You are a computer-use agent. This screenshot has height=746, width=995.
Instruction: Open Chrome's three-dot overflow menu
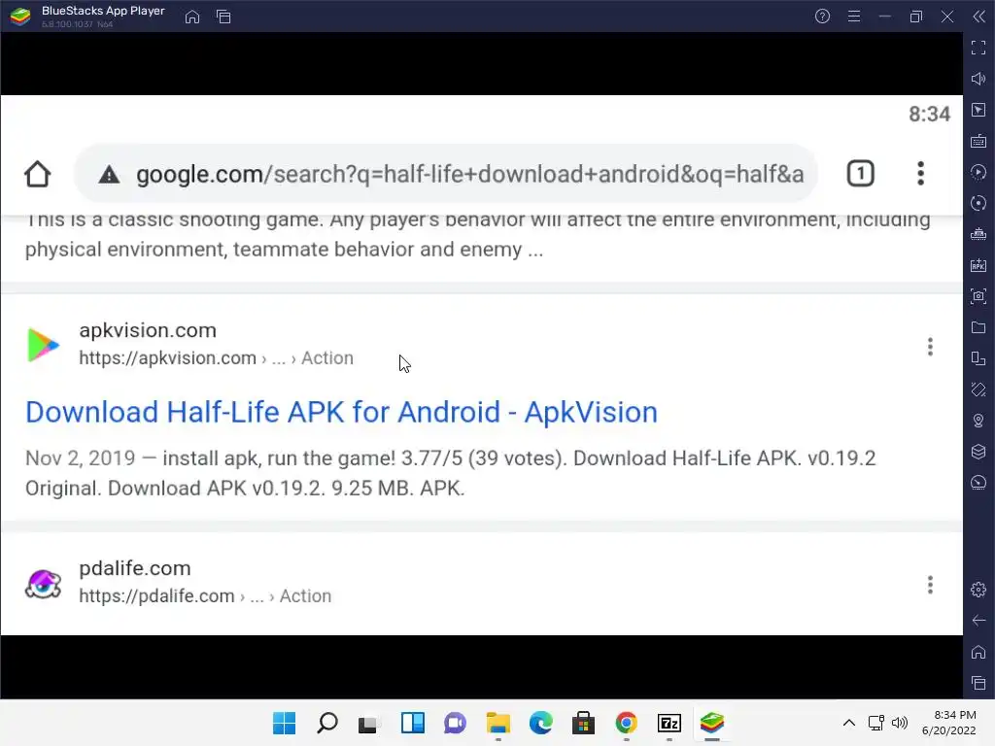pyautogui.click(x=920, y=174)
